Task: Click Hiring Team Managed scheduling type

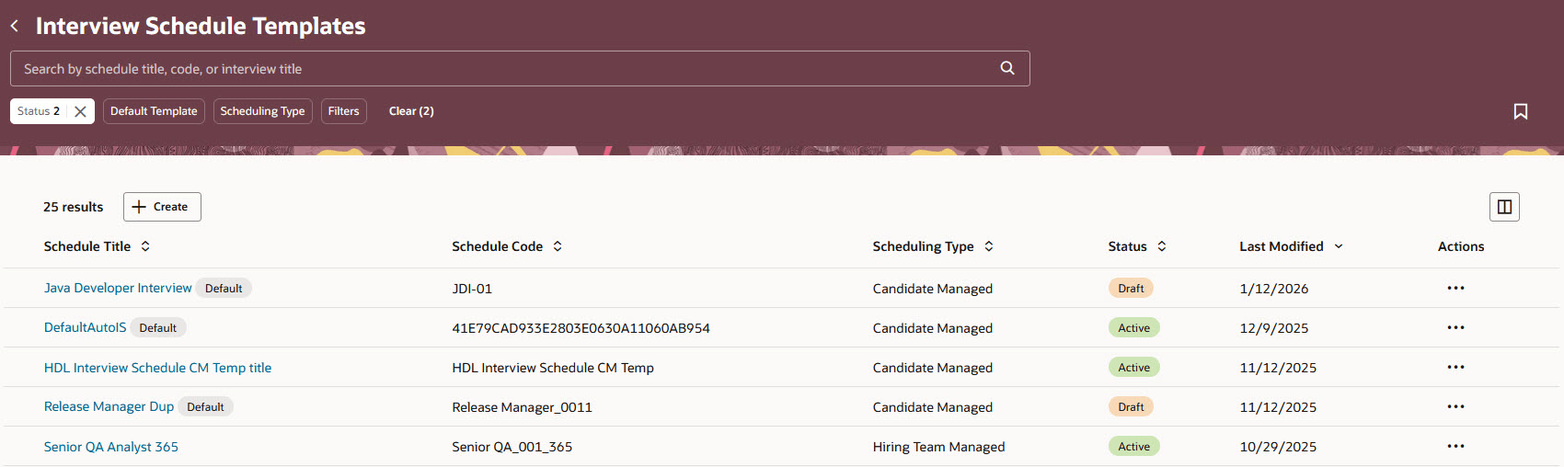Action: (938, 447)
